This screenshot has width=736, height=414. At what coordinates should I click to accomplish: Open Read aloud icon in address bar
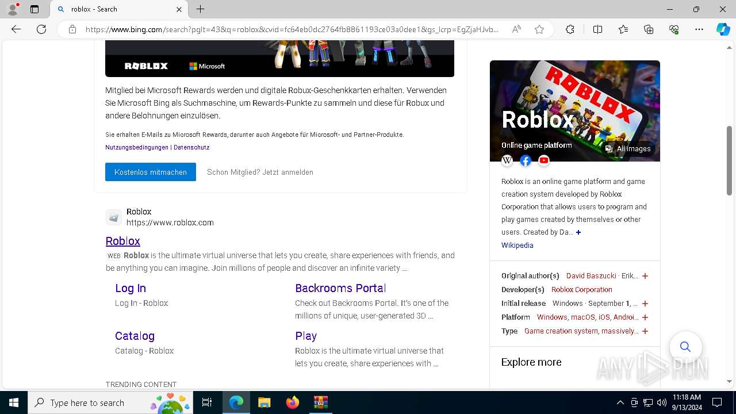[x=516, y=29]
